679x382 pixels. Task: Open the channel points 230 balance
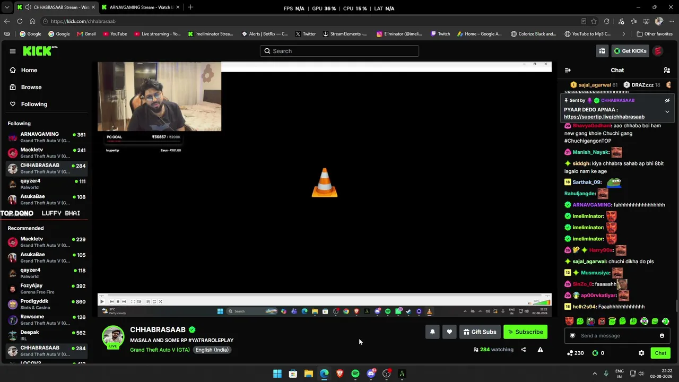point(575,353)
